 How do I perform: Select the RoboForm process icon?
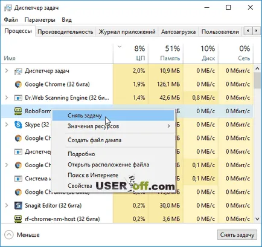coord(18,111)
